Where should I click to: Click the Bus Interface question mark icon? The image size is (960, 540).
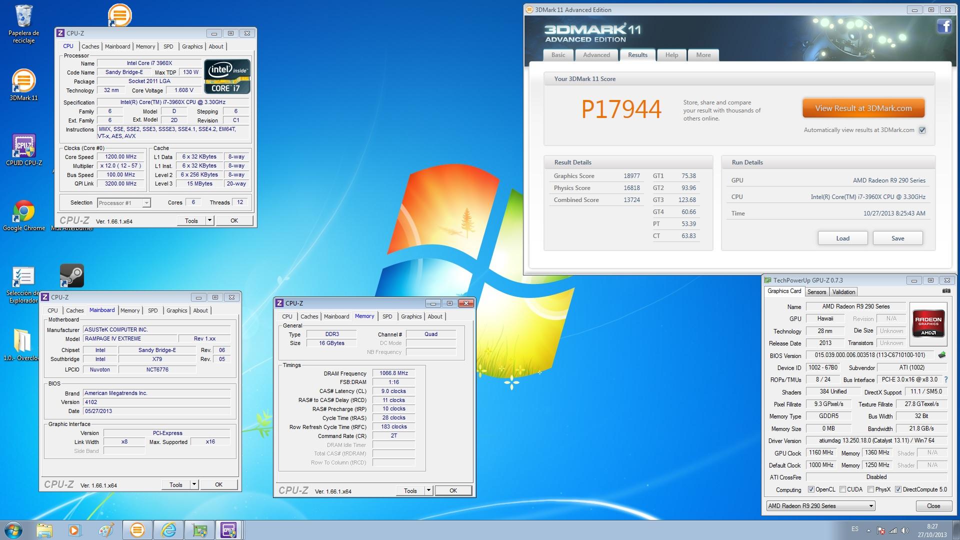[x=946, y=379]
